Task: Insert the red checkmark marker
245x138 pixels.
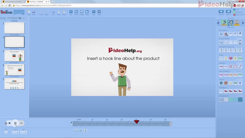Action: click(240, 67)
